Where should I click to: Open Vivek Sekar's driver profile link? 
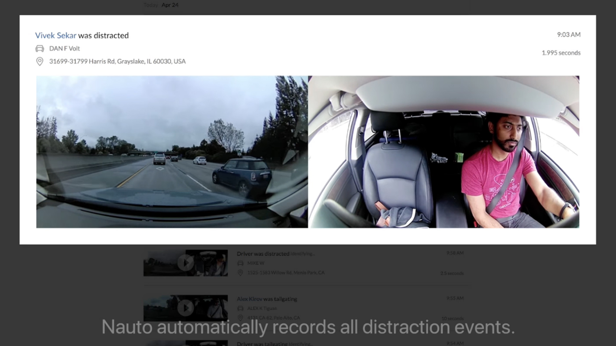pos(56,35)
